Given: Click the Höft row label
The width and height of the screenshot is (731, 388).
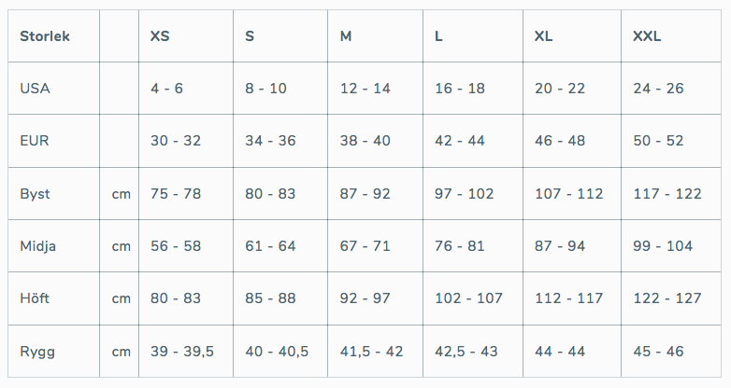Looking at the screenshot, I should tap(53, 298).
